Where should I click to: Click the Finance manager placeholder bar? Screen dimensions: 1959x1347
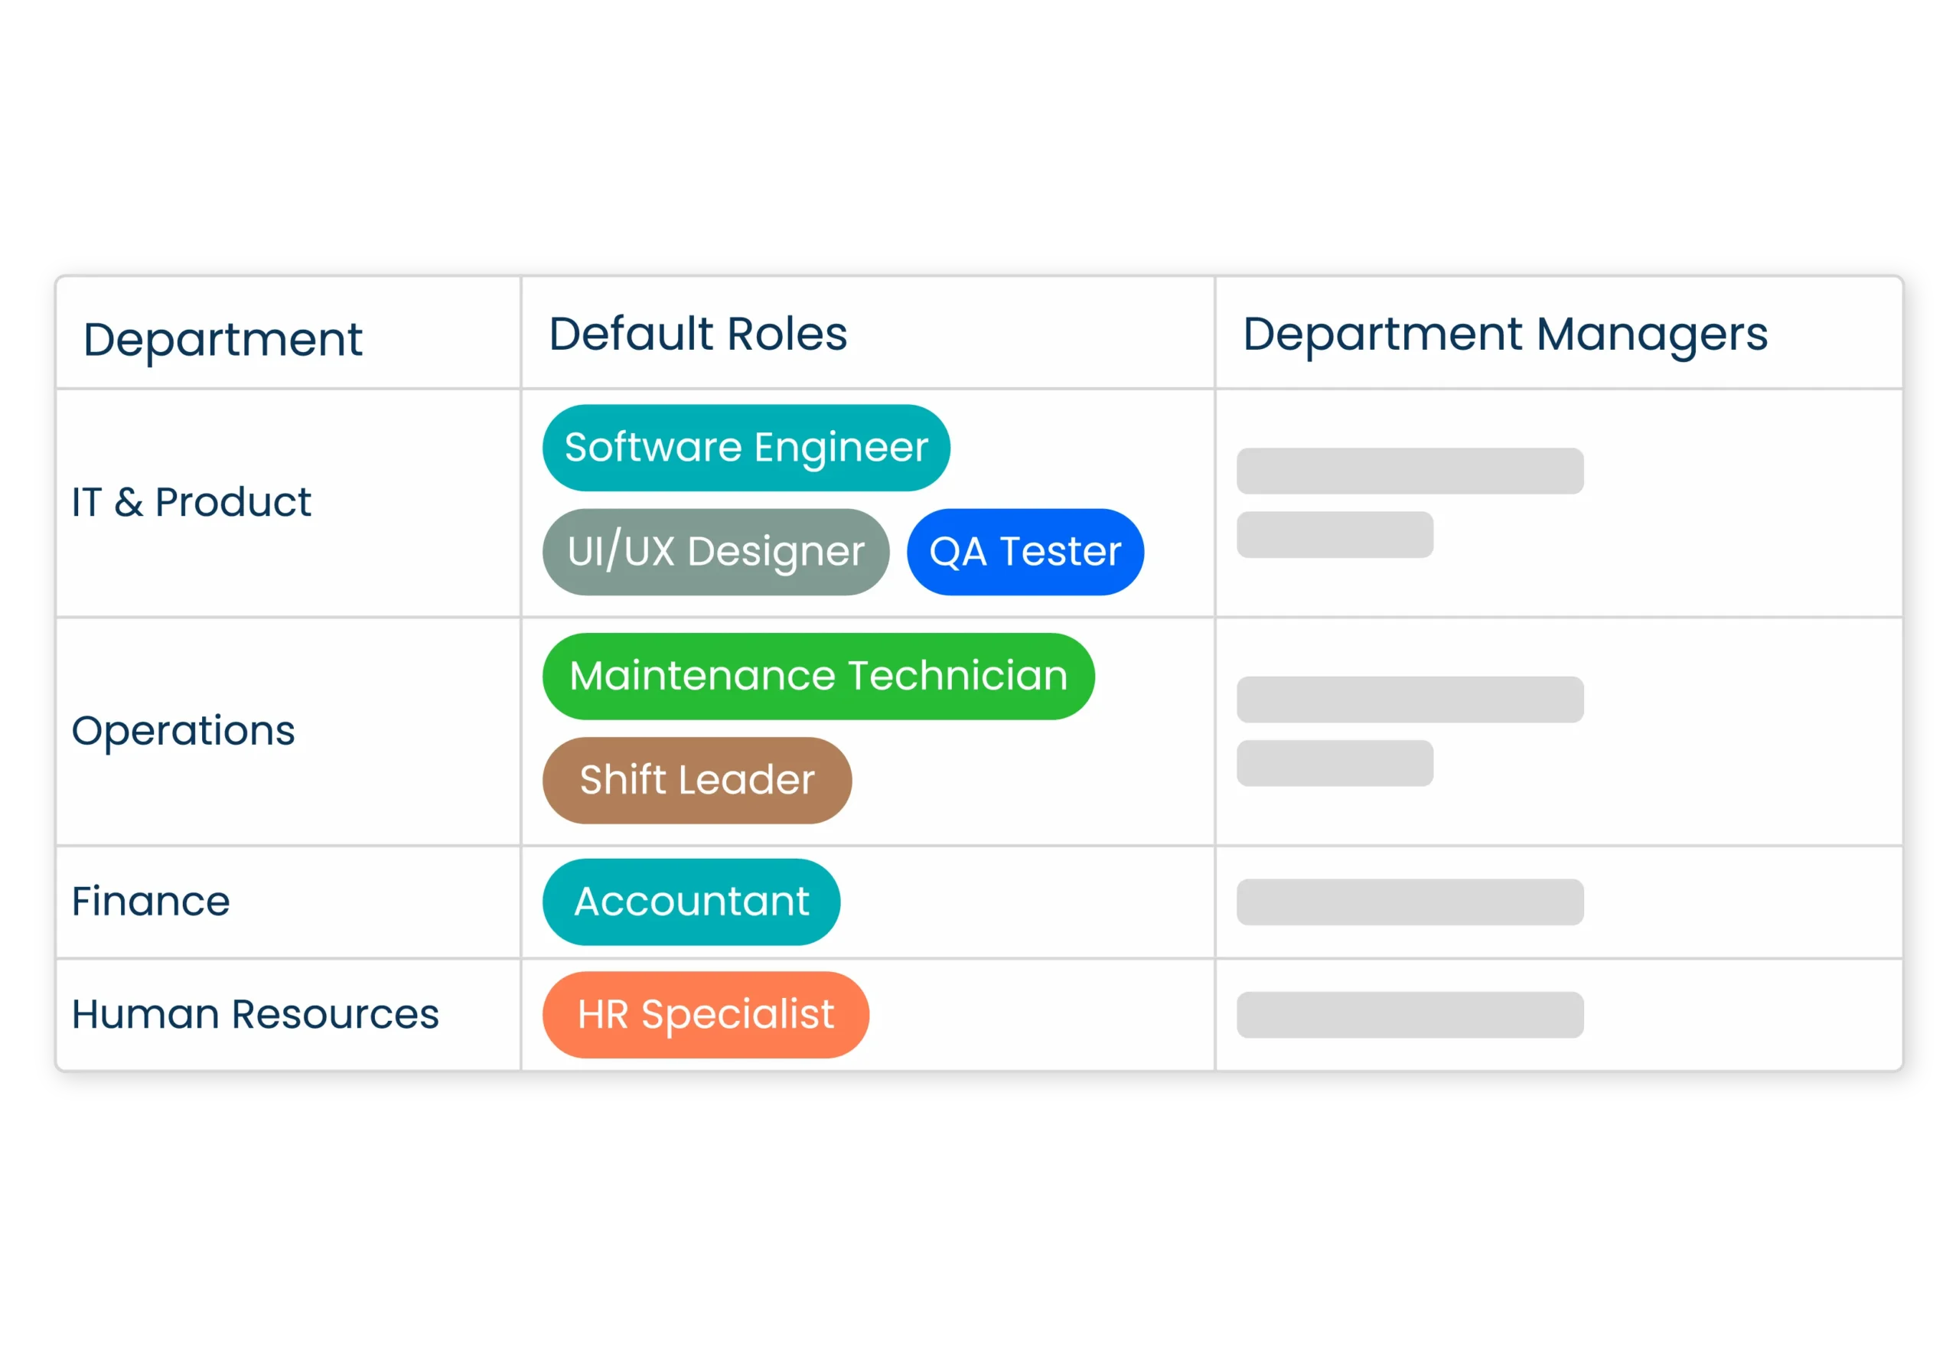[x=1409, y=902]
